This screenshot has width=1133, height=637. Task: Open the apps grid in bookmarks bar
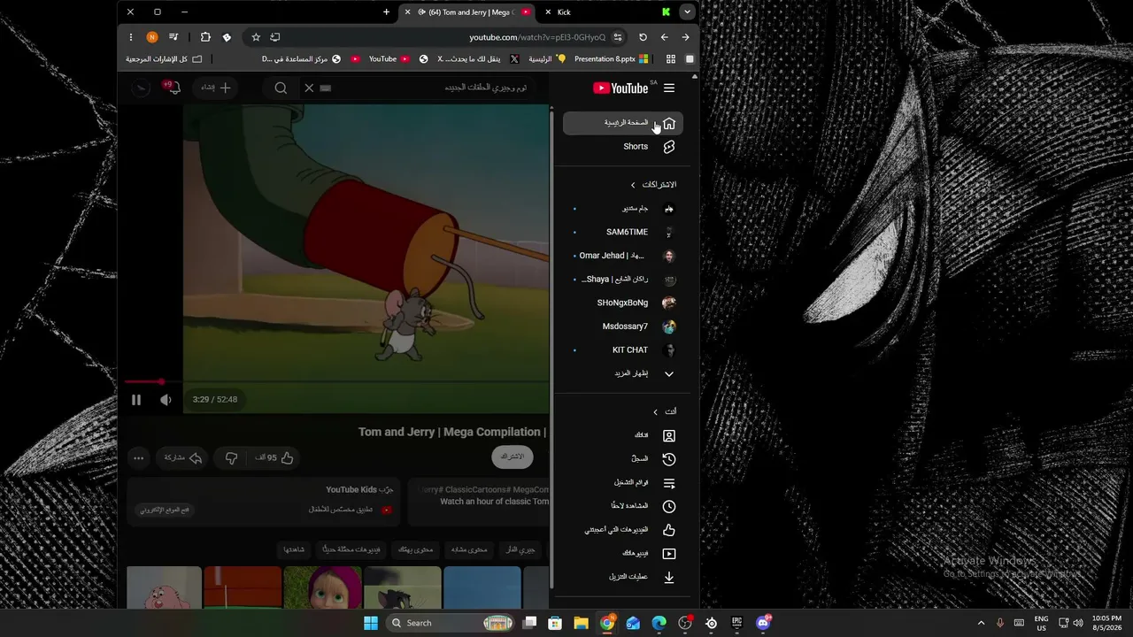pyautogui.click(x=671, y=59)
